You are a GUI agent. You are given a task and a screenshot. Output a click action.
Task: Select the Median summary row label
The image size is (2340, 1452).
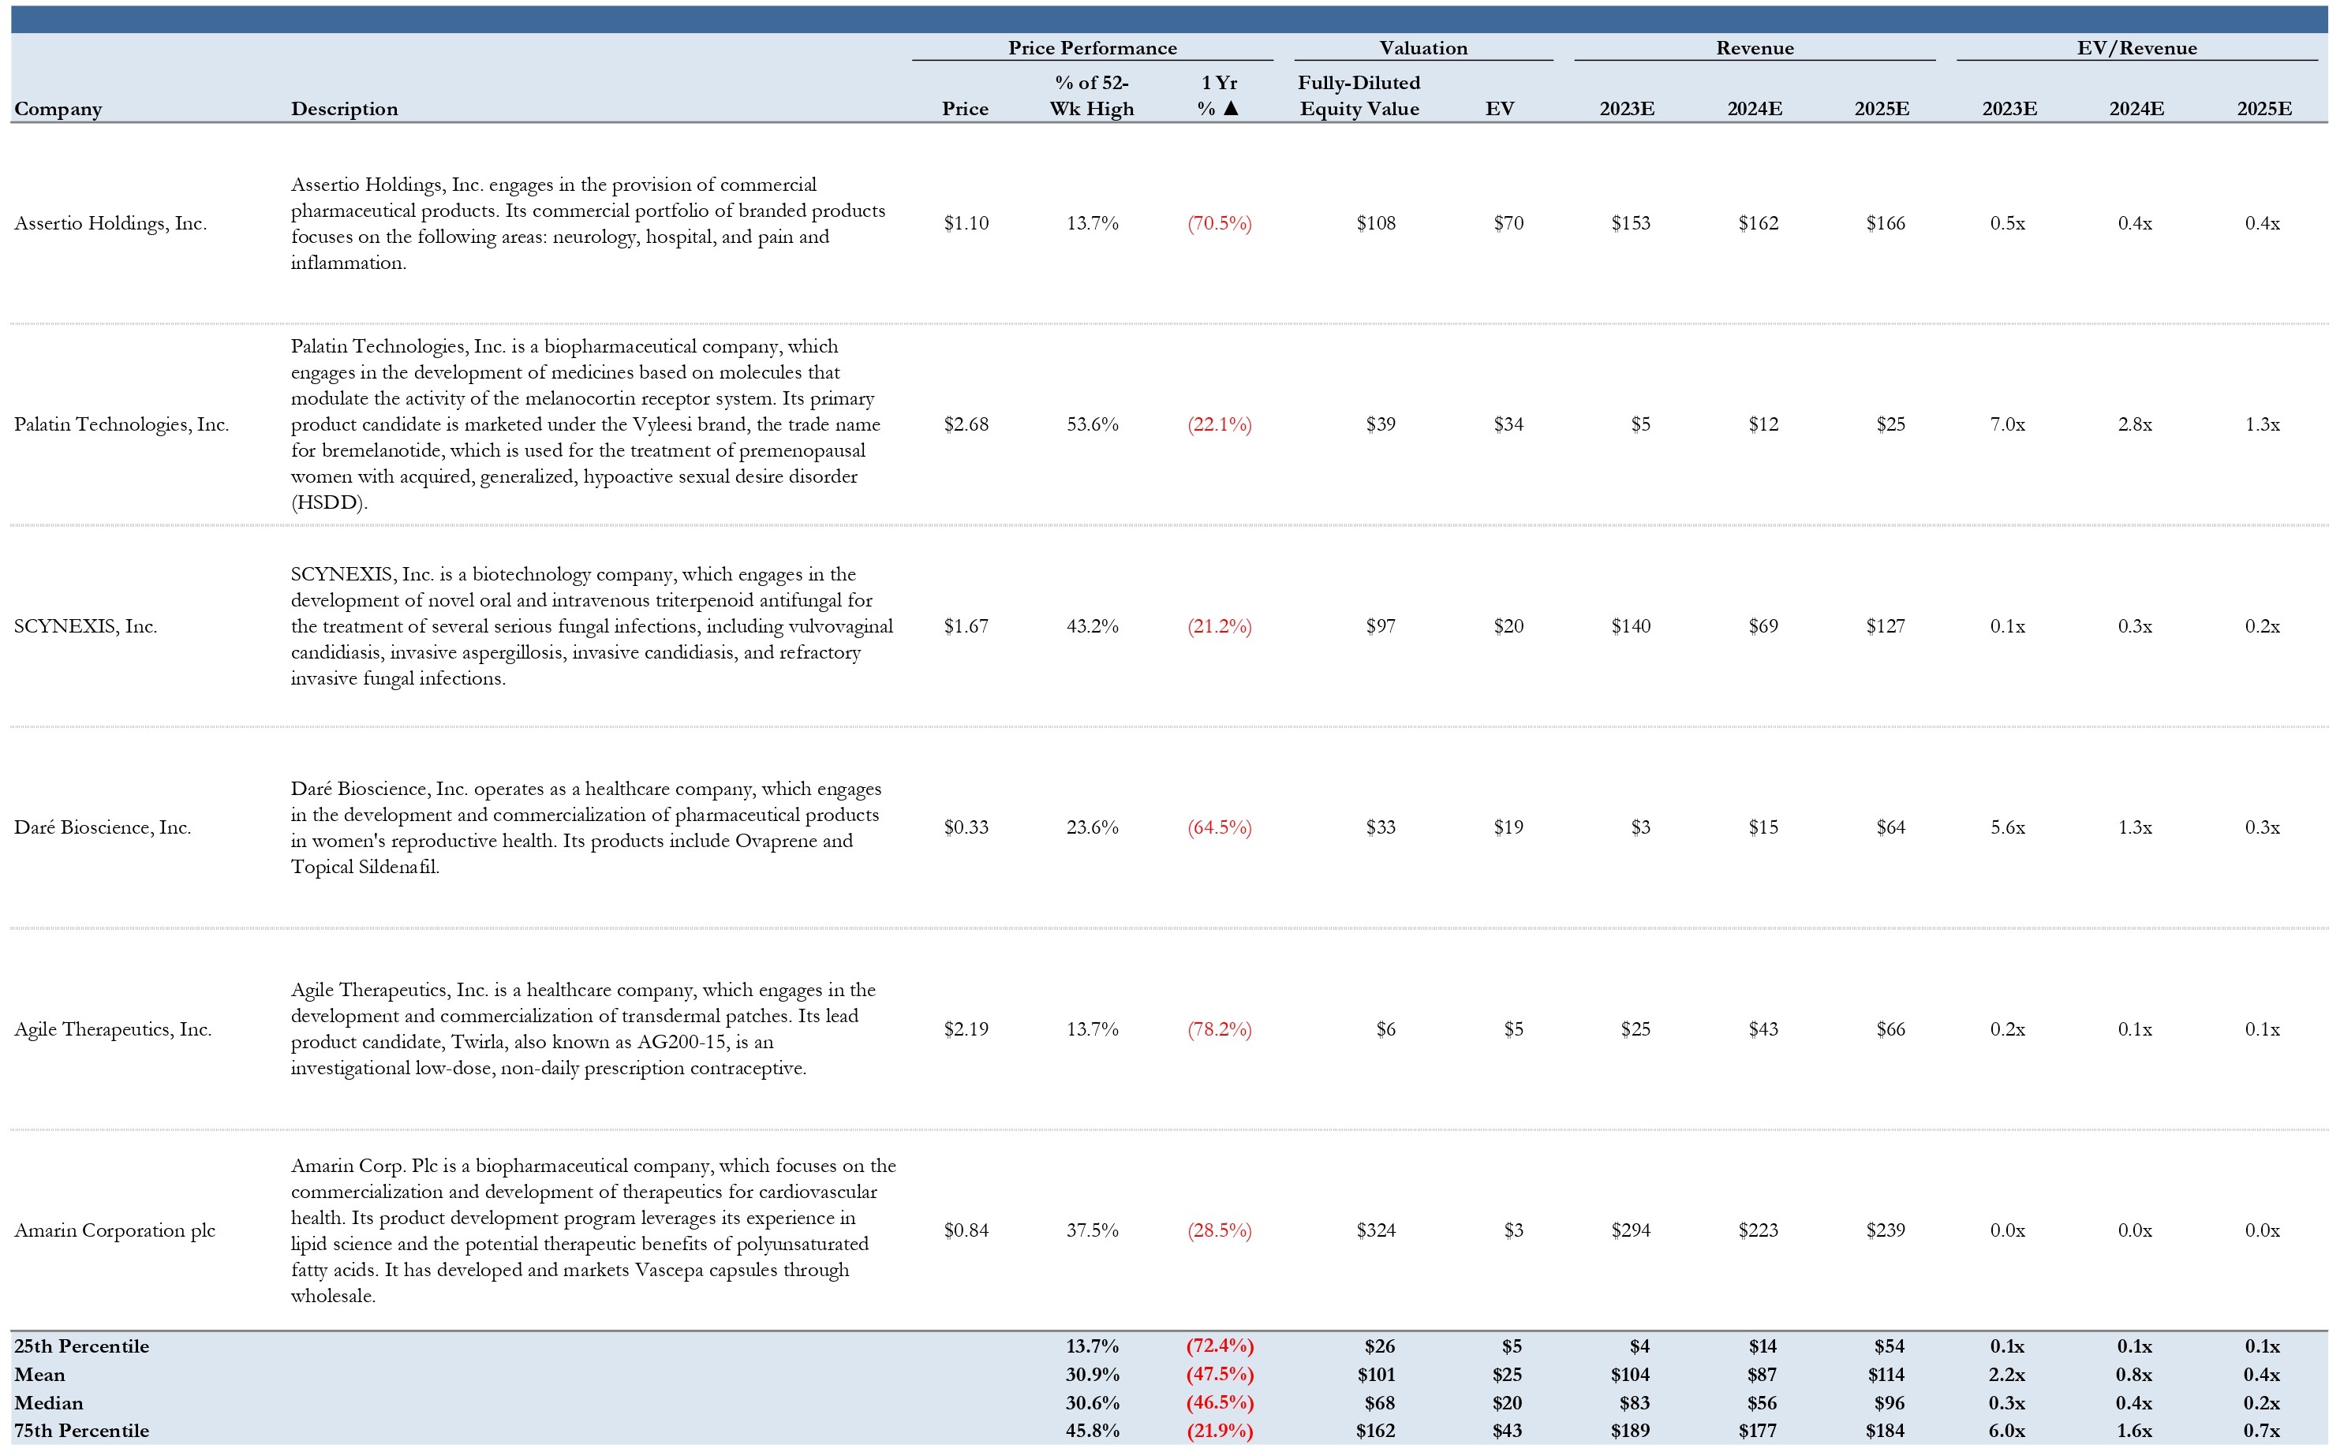(49, 1403)
